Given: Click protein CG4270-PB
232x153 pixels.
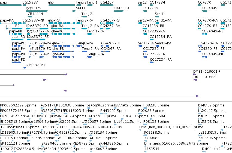Looking at the screenshot, I should click(200, 51).
